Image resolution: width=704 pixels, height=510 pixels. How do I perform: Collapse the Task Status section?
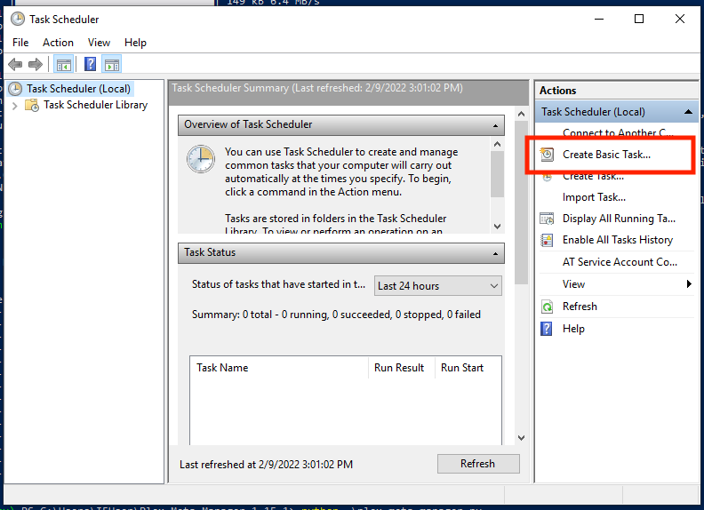coord(495,253)
